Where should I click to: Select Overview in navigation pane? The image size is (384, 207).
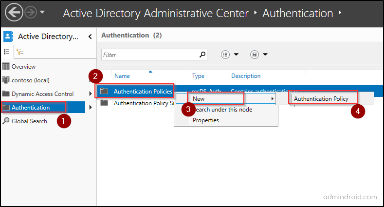23,67
